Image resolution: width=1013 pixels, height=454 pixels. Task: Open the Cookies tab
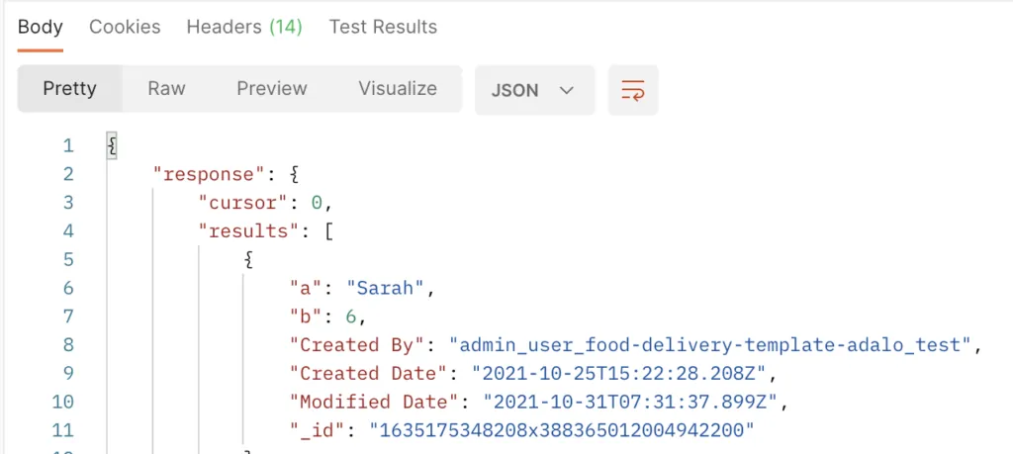pyautogui.click(x=125, y=27)
